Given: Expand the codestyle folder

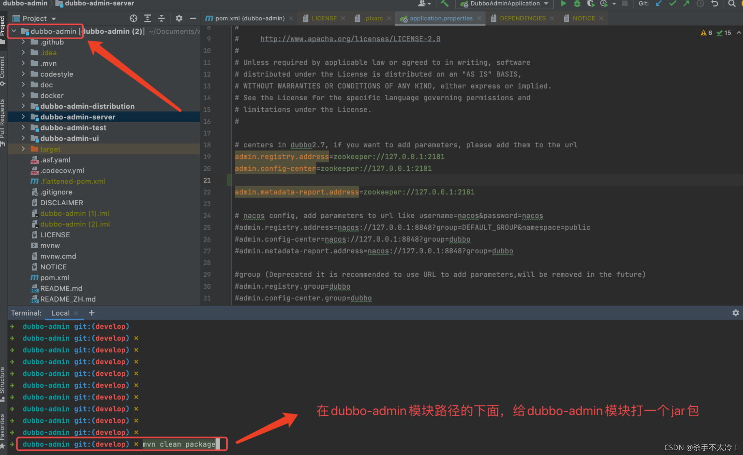Looking at the screenshot, I should 23,74.
